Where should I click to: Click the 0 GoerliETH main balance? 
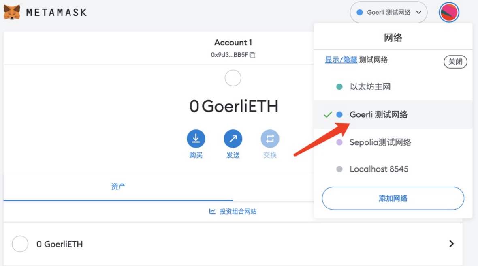[234, 106]
